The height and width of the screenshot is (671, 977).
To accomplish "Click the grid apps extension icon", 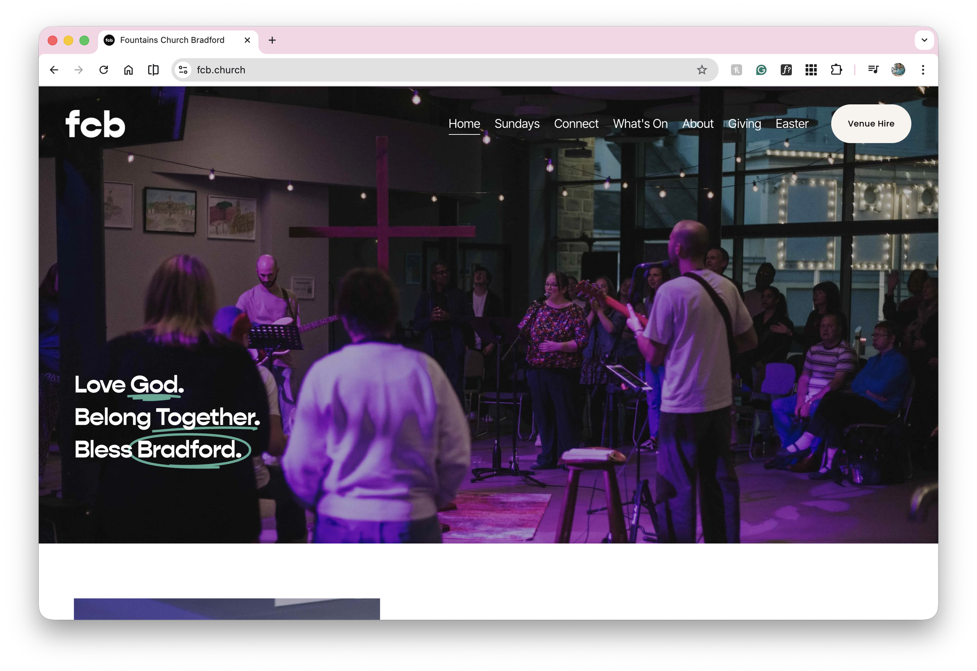I will tap(811, 70).
